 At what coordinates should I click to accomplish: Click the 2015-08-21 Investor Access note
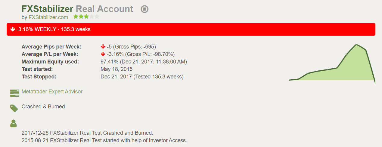tap(104, 140)
